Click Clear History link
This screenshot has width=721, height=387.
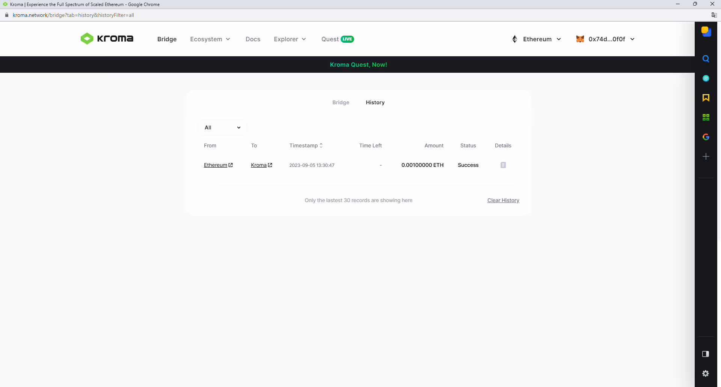(x=503, y=200)
